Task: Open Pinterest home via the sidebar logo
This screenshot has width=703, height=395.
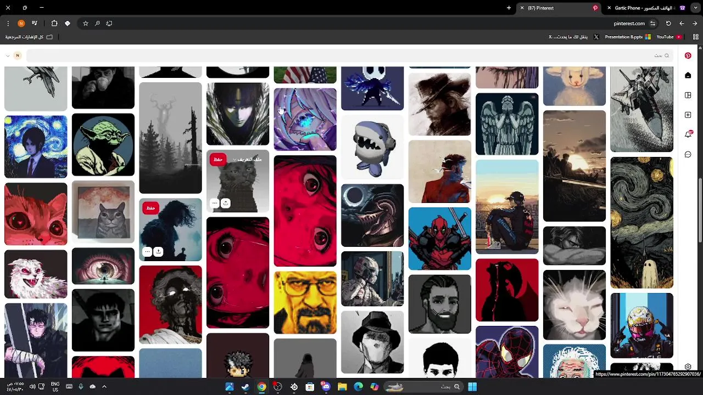Action: pos(688,55)
